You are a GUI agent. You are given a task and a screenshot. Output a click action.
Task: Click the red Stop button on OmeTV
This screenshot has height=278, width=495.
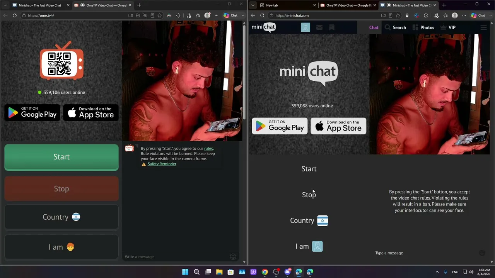tap(61, 189)
